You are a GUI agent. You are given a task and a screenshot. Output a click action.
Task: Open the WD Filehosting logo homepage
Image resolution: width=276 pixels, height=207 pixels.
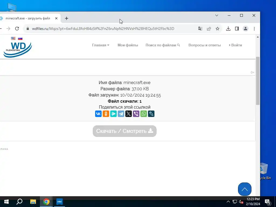pos(18,50)
